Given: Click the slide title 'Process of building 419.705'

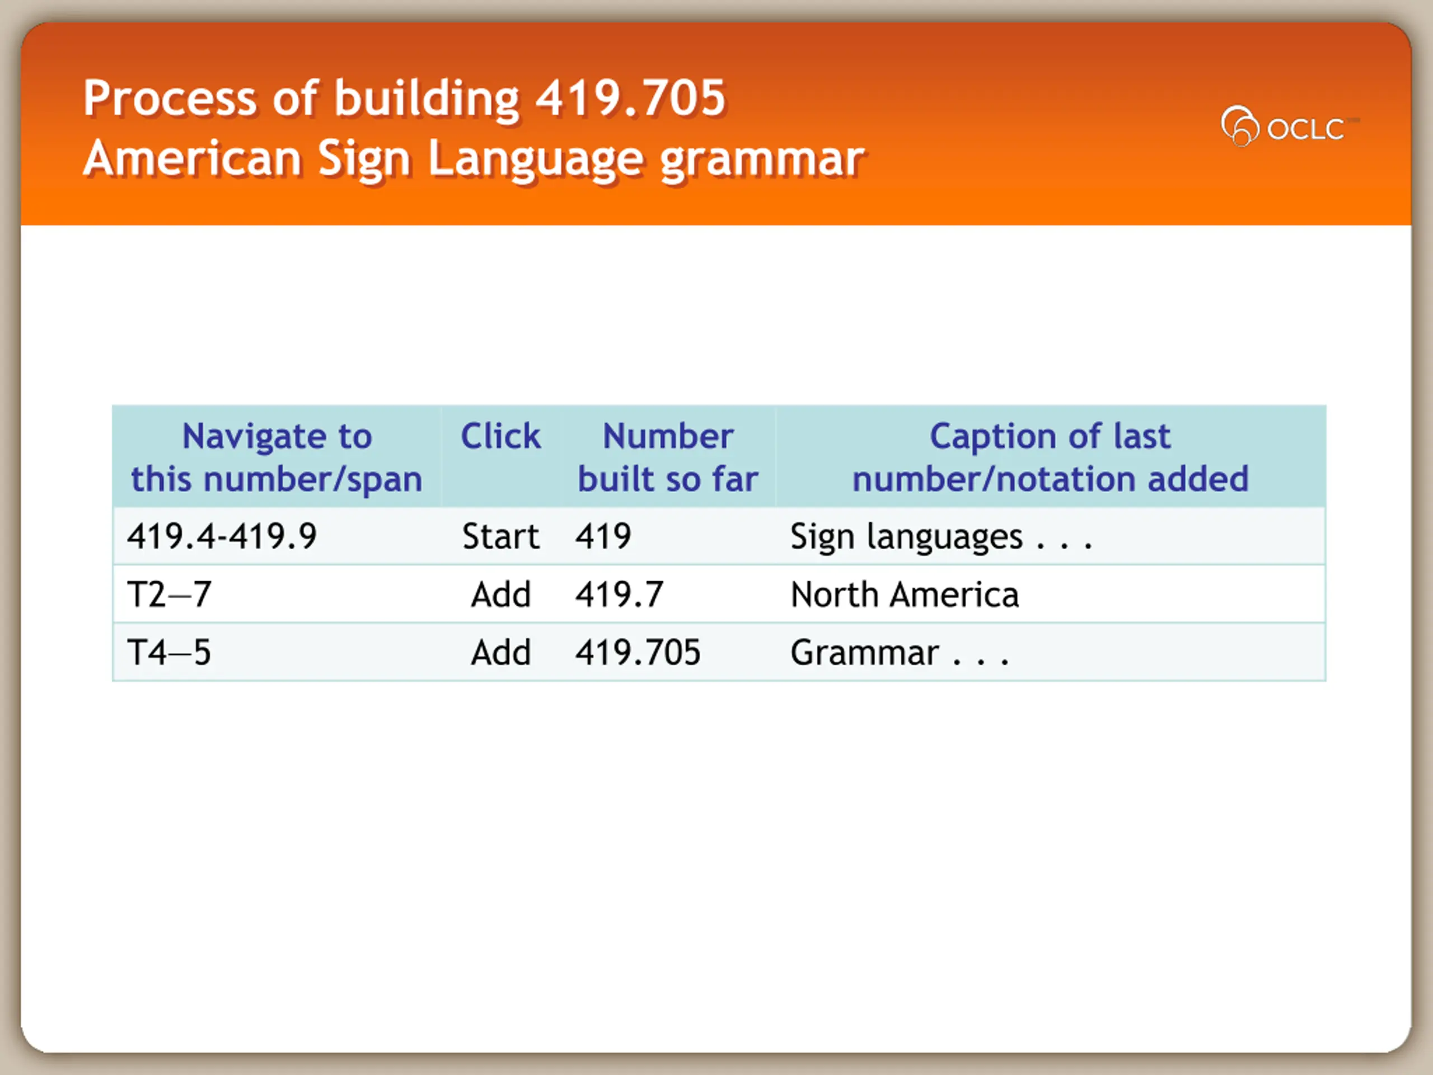Looking at the screenshot, I should click(x=404, y=99).
